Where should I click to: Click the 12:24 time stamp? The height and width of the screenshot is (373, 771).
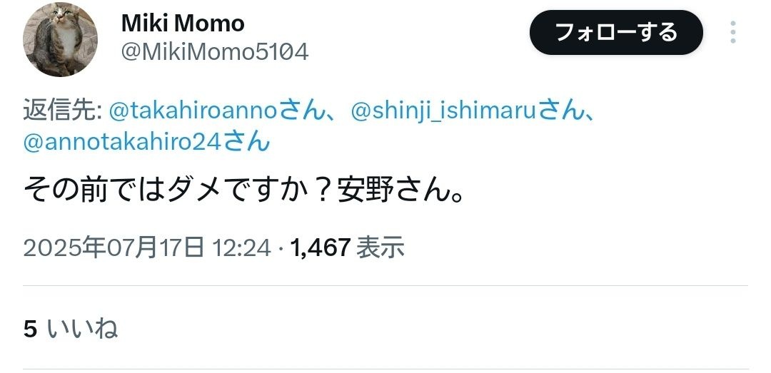coord(241,247)
